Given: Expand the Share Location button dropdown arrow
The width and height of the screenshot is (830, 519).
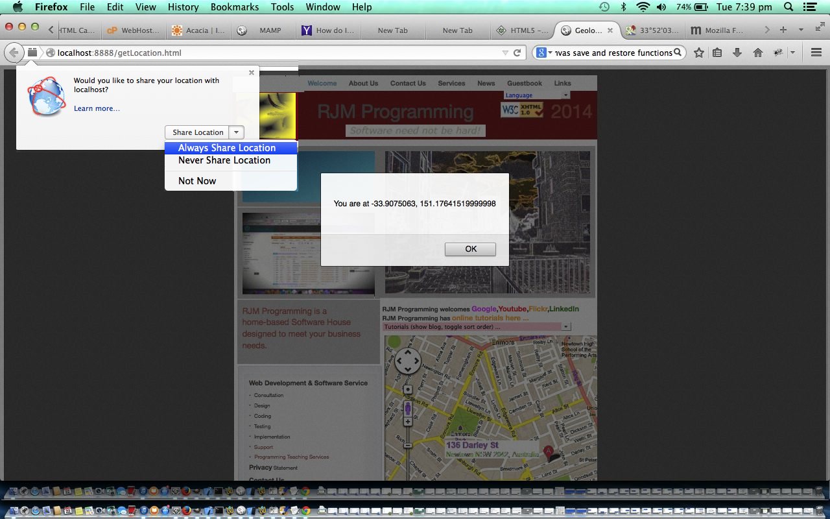Looking at the screenshot, I should [237, 132].
